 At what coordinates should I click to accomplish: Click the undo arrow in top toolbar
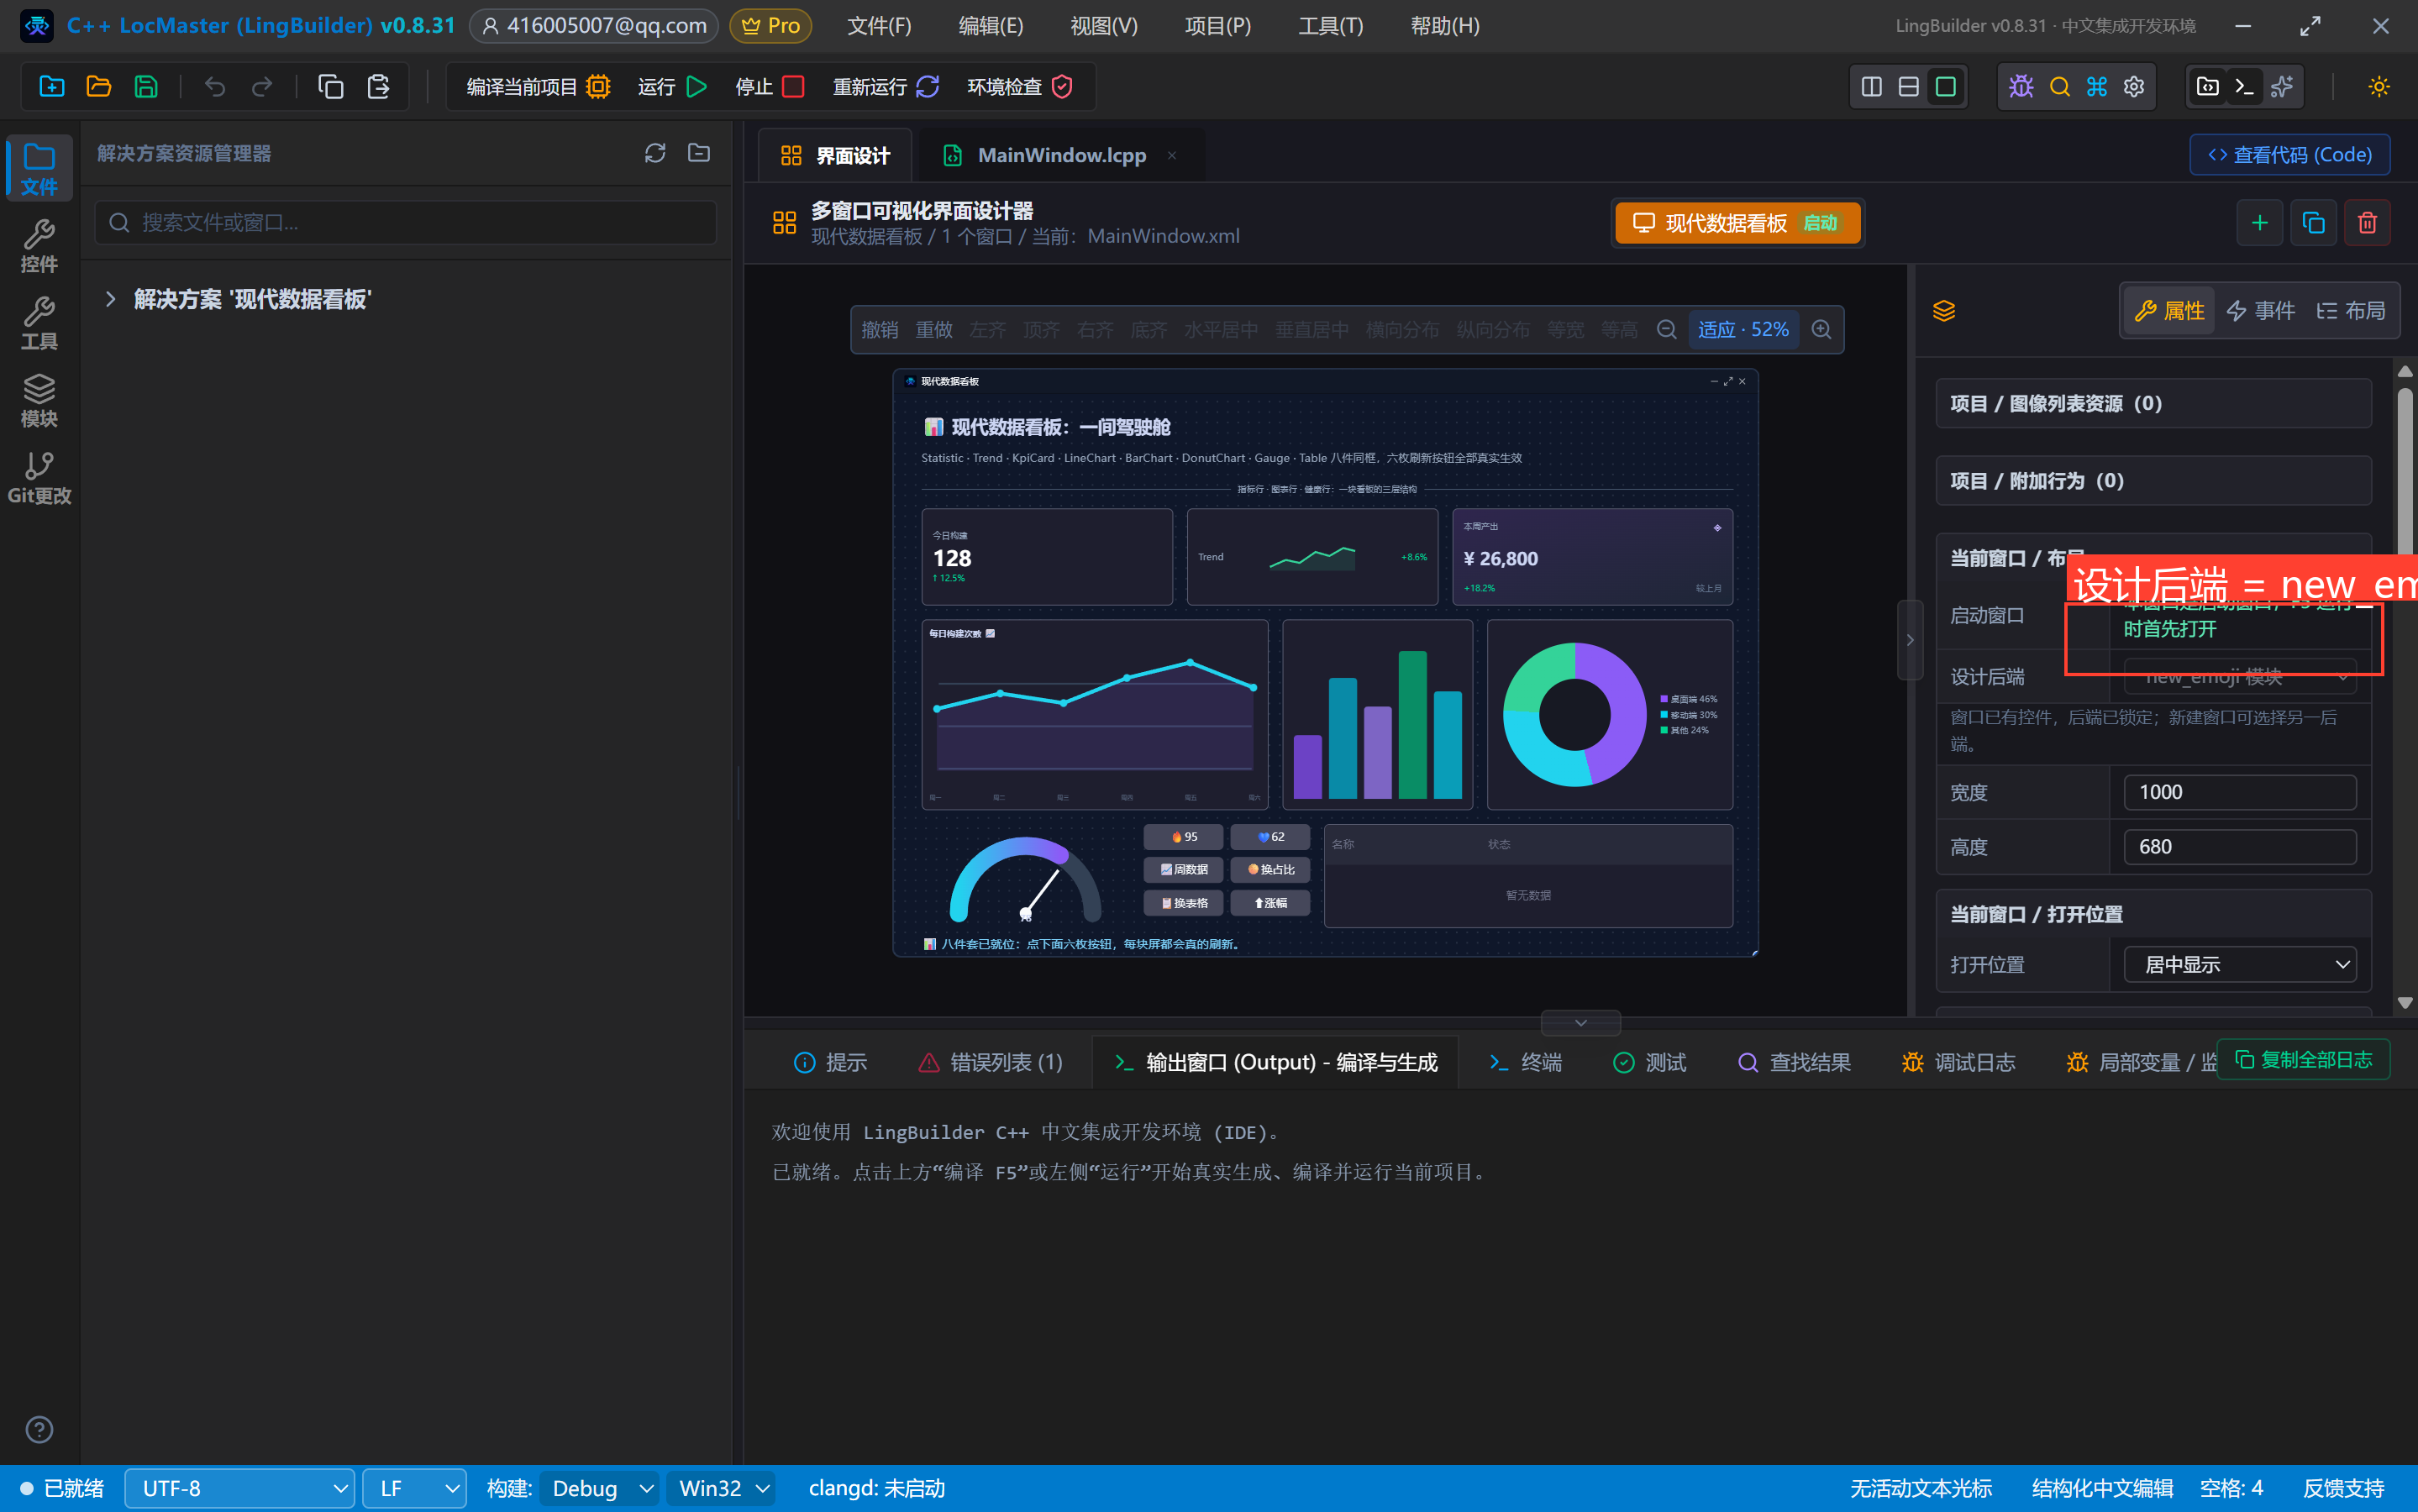tap(214, 87)
